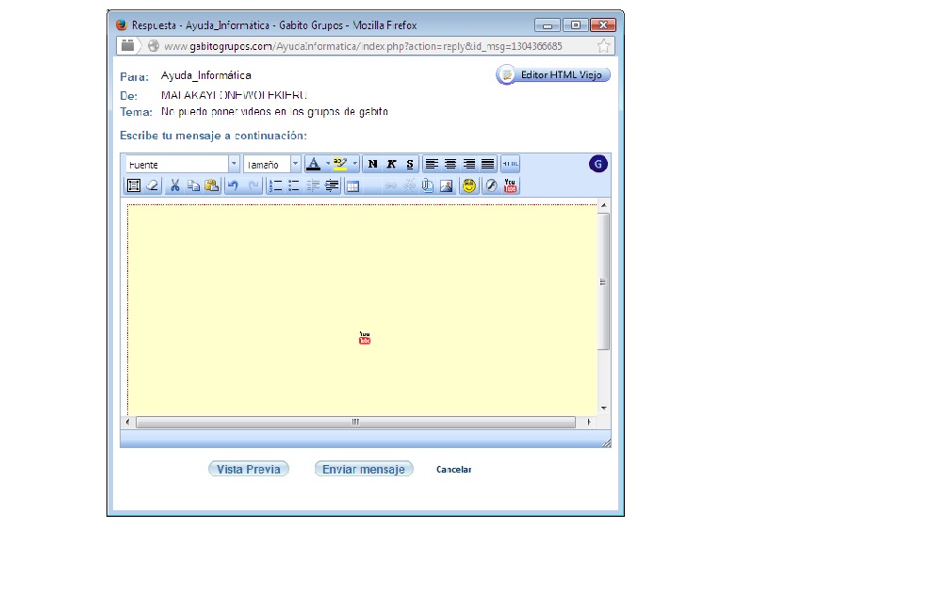Click the Editor HTML Viejo button

[553, 75]
